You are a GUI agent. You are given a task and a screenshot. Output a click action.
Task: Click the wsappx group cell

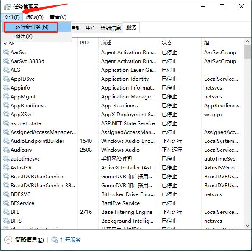213,115
